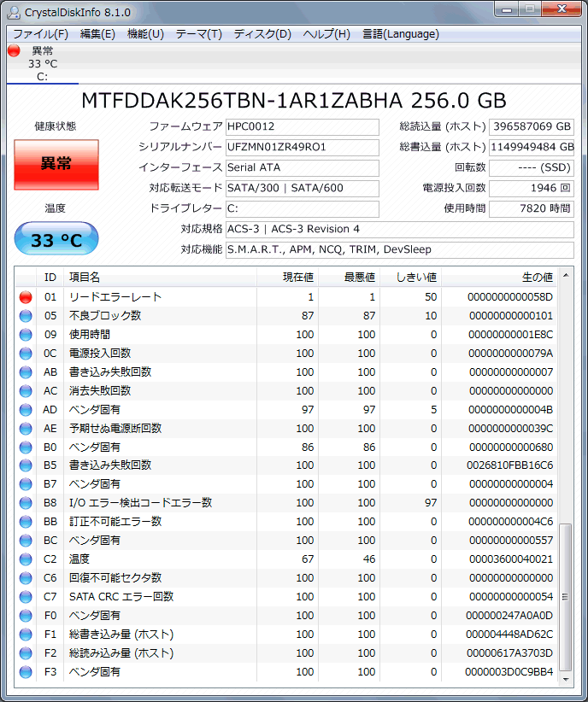588x702 pixels.
Task: Click the red status dot for attribute 01
Action: 26,297
